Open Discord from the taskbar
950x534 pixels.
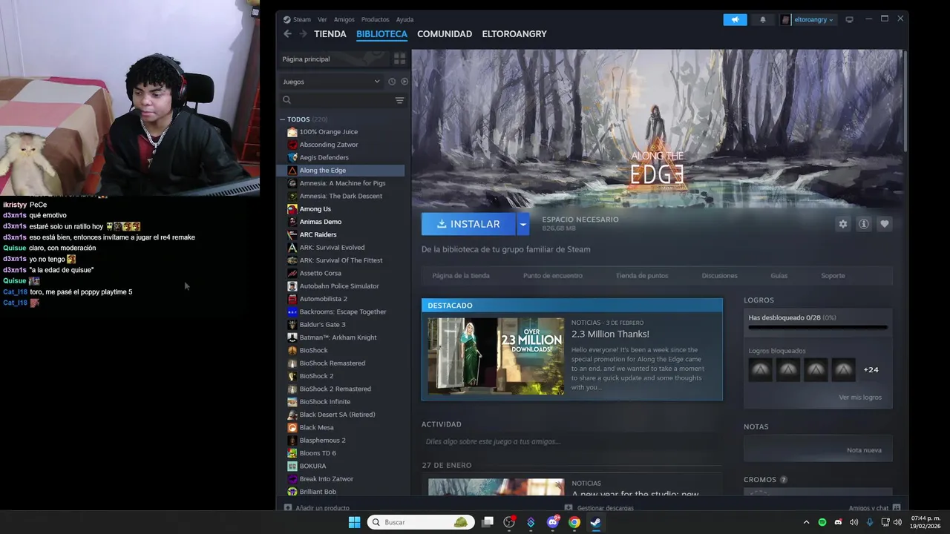[553, 522]
